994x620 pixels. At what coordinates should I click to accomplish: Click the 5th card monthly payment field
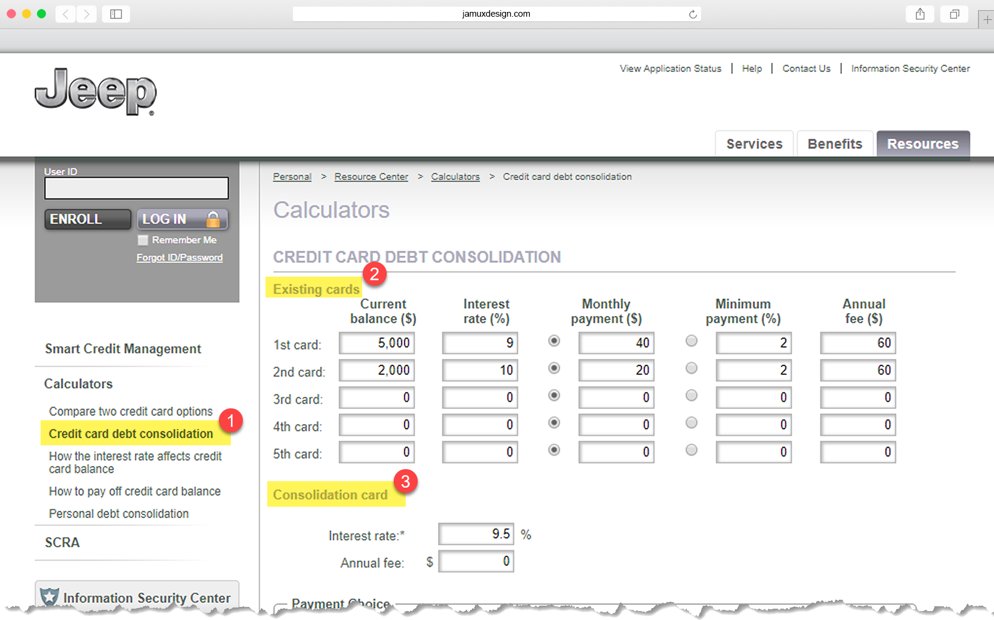(x=616, y=452)
